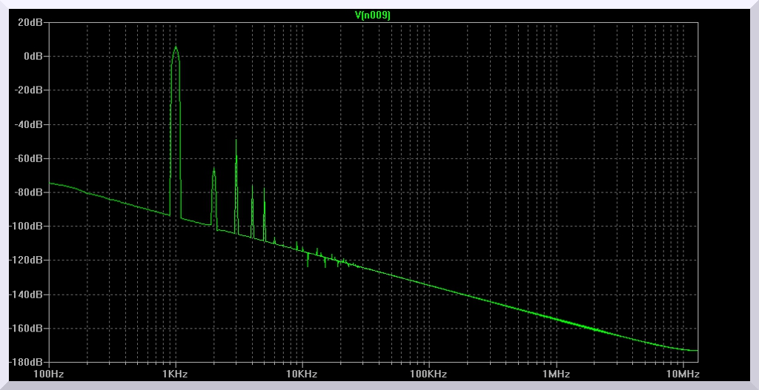
Task: Select the 0dB vertical axis label
Action: click(34, 56)
